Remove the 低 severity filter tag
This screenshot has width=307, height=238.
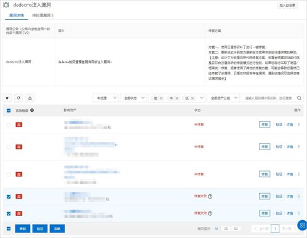click(x=193, y=98)
